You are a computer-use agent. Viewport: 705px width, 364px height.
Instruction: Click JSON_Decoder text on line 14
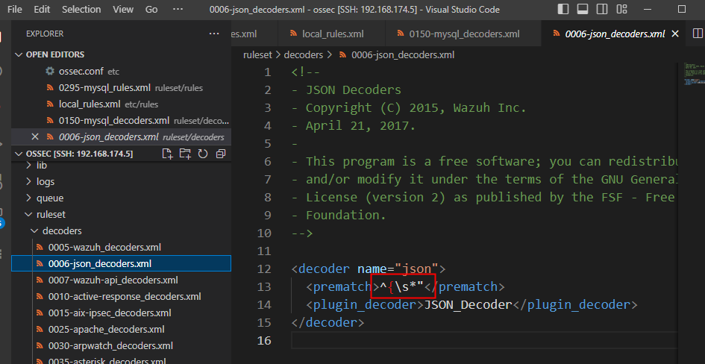[468, 304]
